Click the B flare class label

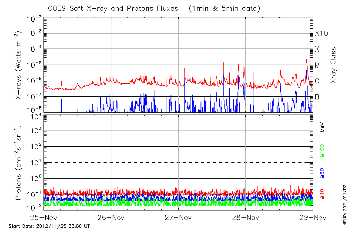[318, 97]
